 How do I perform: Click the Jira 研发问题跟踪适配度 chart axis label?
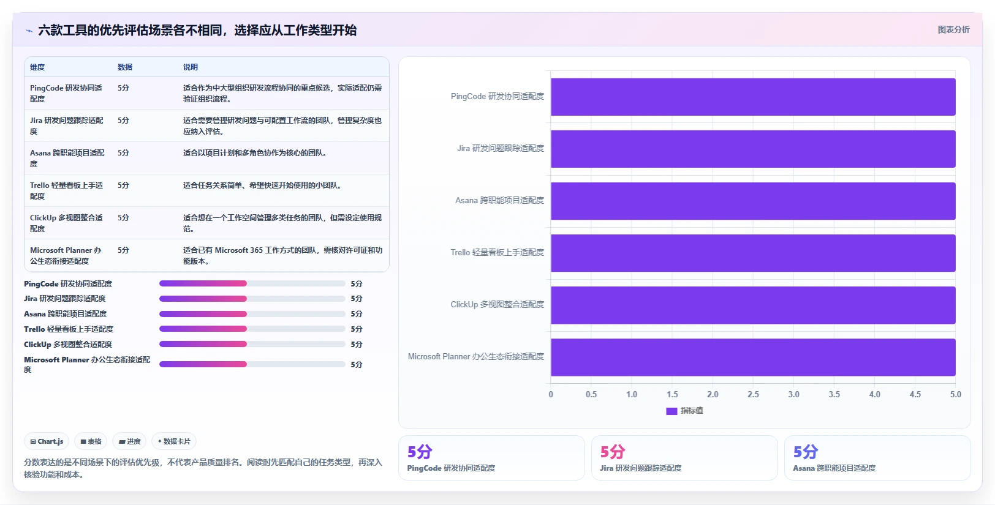500,149
